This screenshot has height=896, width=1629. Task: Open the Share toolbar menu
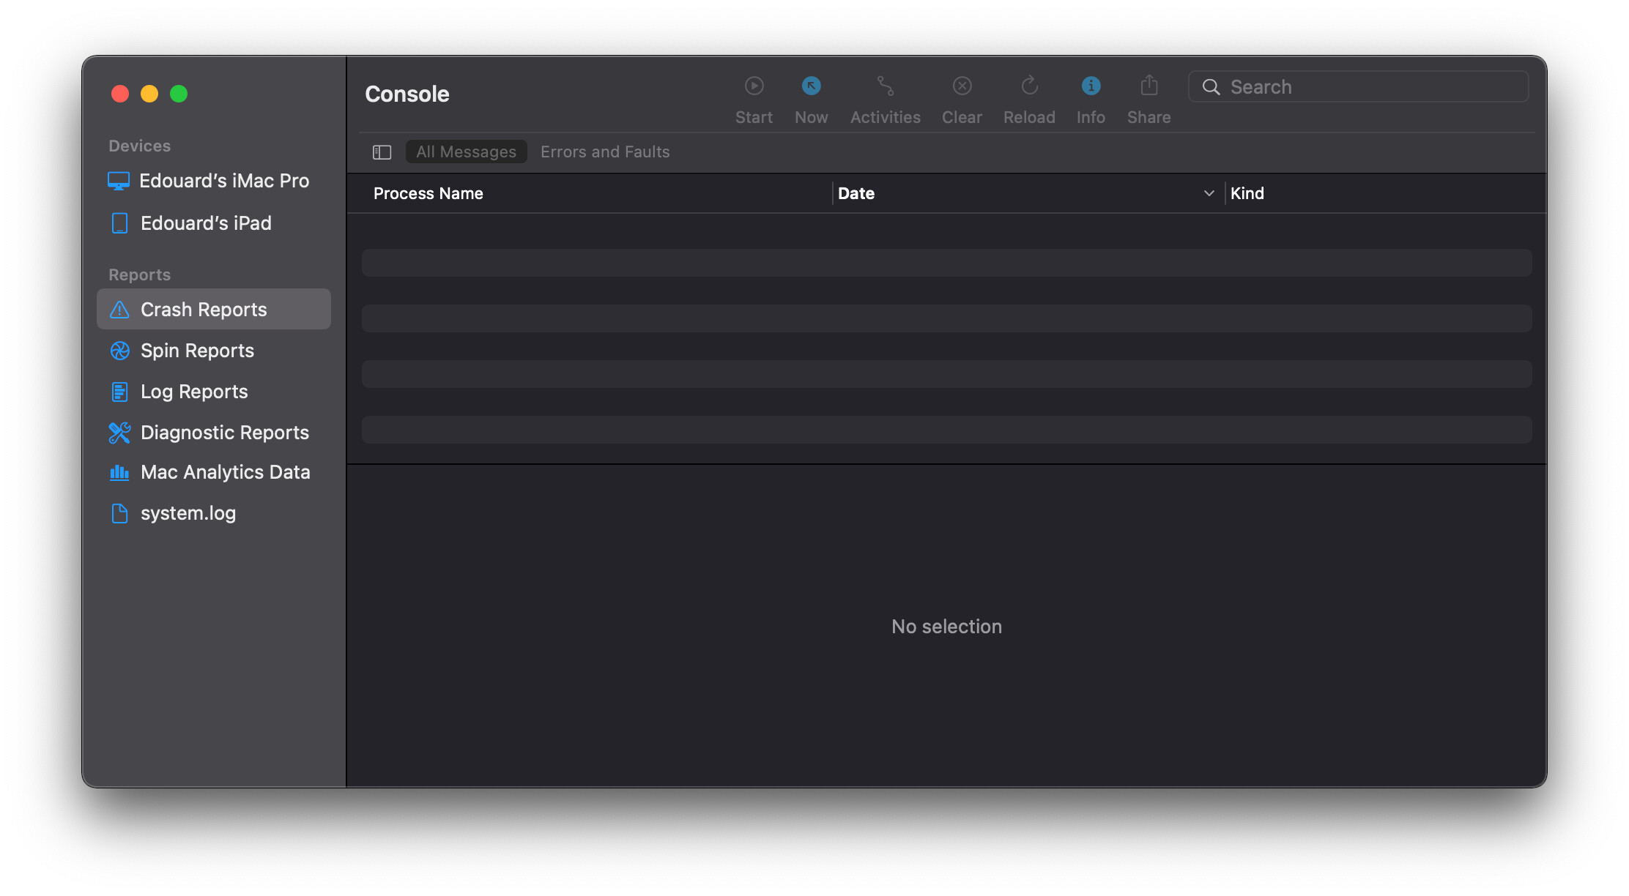click(x=1149, y=86)
